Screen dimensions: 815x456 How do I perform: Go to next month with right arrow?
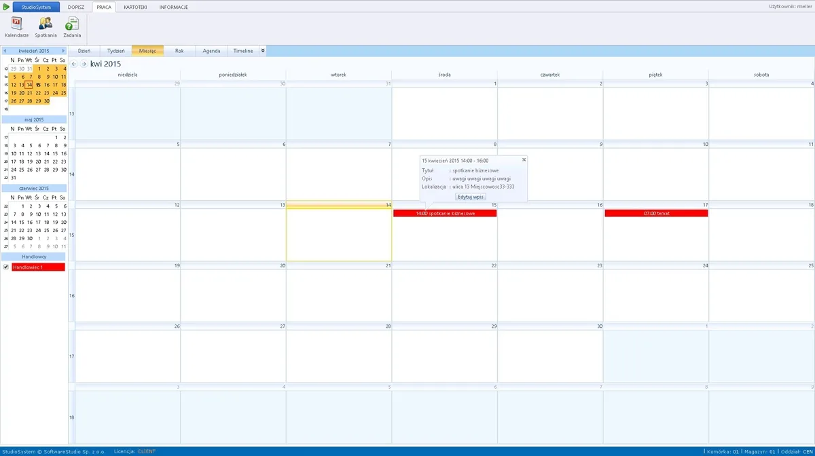[84, 64]
